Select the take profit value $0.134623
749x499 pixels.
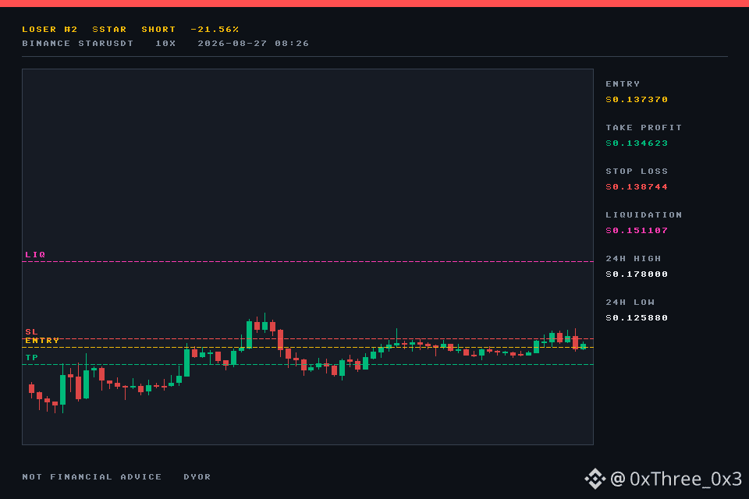pyautogui.click(x=637, y=143)
